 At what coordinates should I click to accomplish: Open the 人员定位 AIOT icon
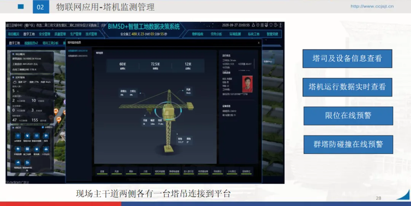coord(46,149)
